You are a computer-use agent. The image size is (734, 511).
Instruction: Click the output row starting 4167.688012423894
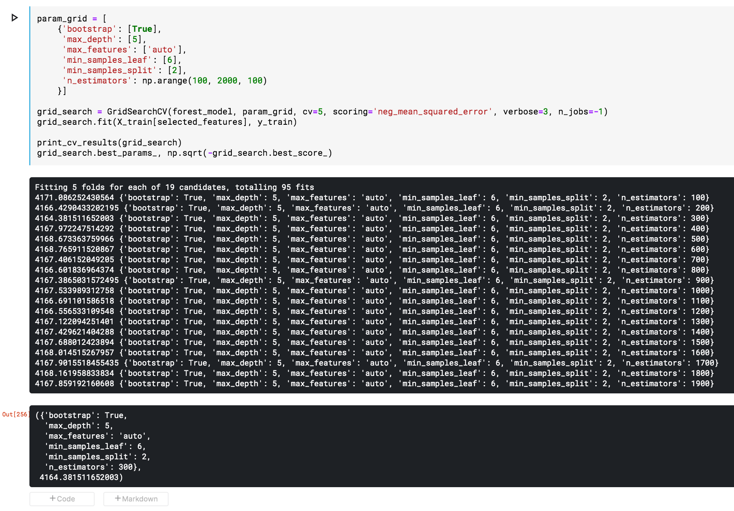pyautogui.click(x=375, y=342)
